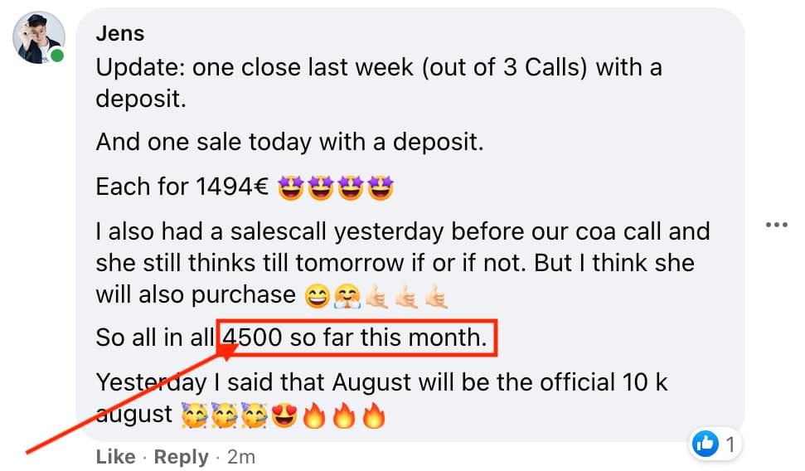Click the first party face emoji

tap(194, 414)
